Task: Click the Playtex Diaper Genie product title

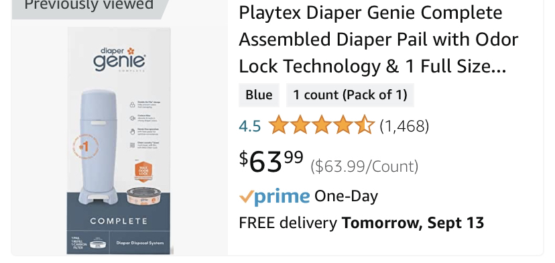Action: tap(378, 39)
